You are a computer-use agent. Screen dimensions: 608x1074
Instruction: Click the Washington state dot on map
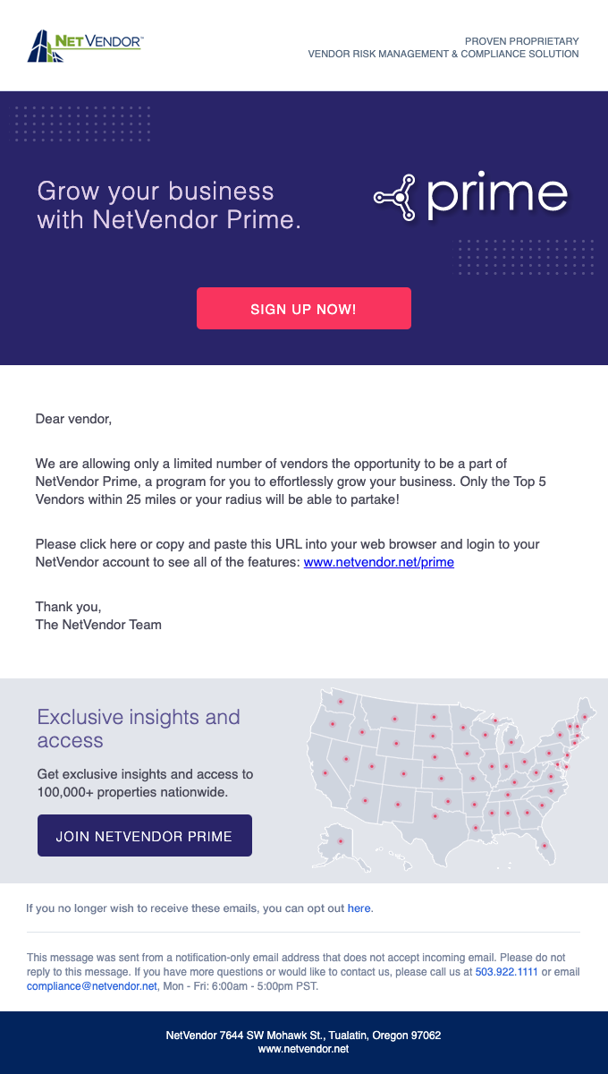pyautogui.click(x=340, y=702)
